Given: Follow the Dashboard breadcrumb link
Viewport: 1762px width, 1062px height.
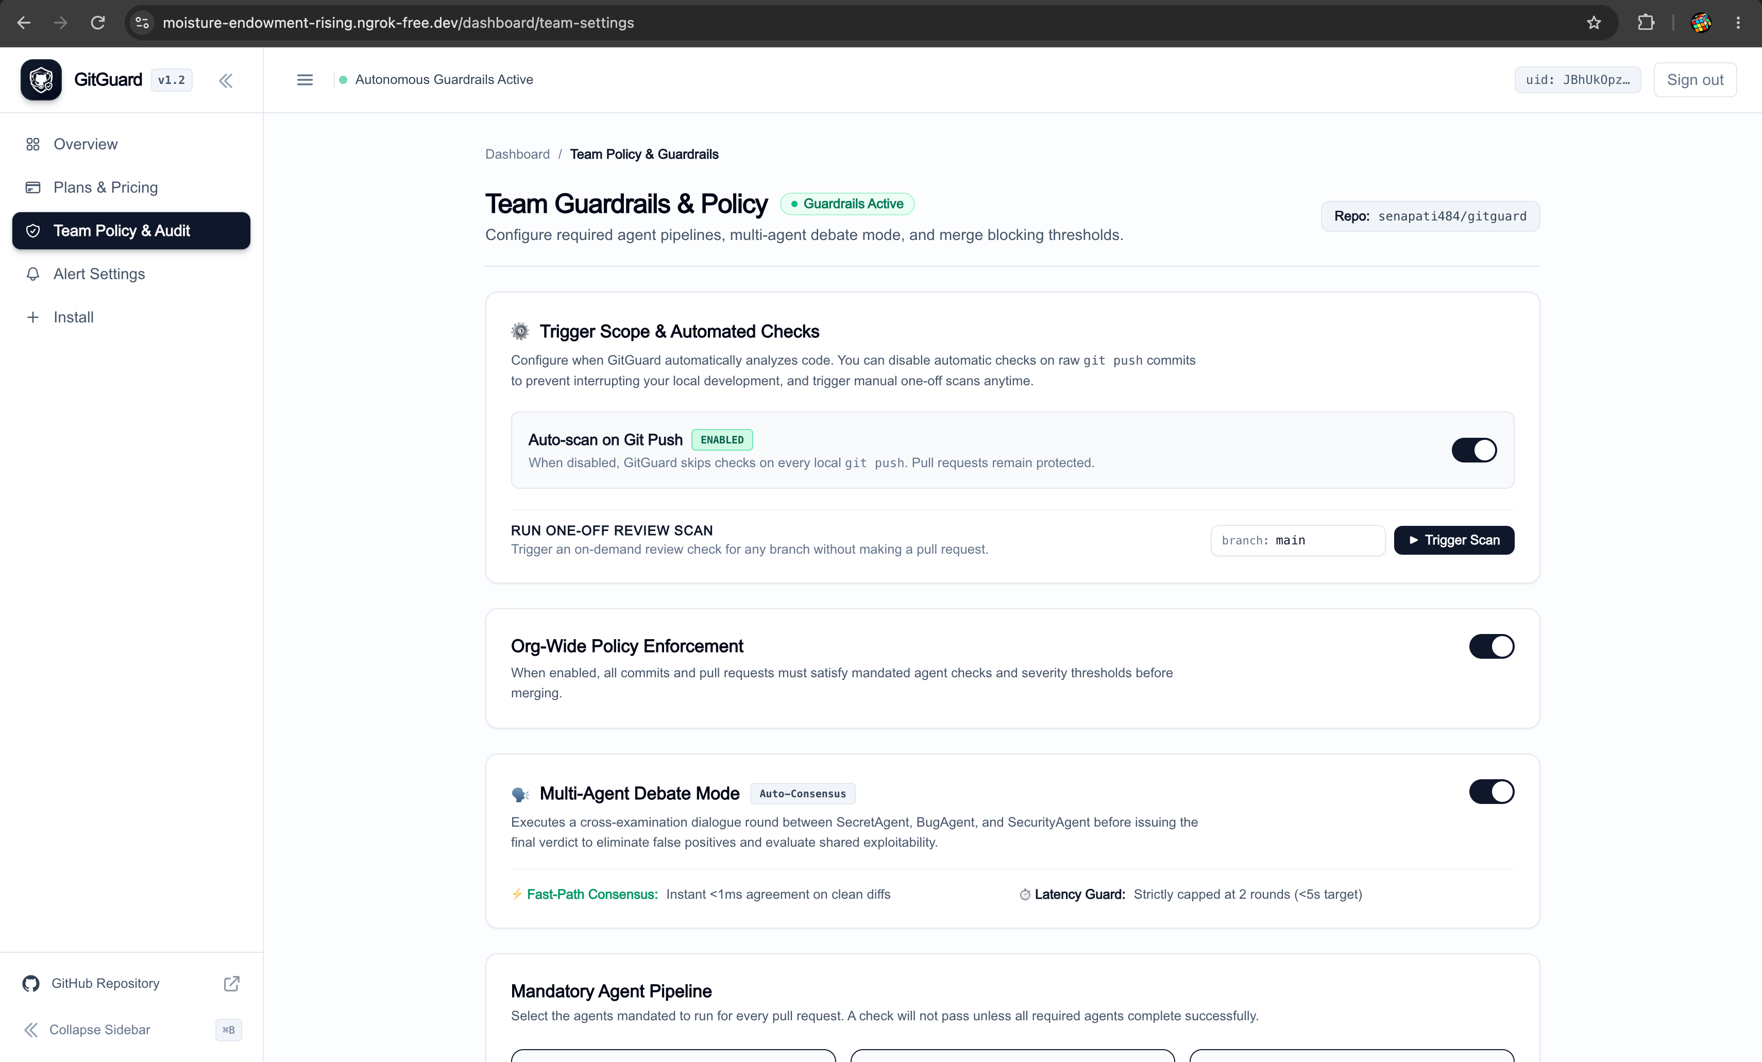Looking at the screenshot, I should (517, 155).
